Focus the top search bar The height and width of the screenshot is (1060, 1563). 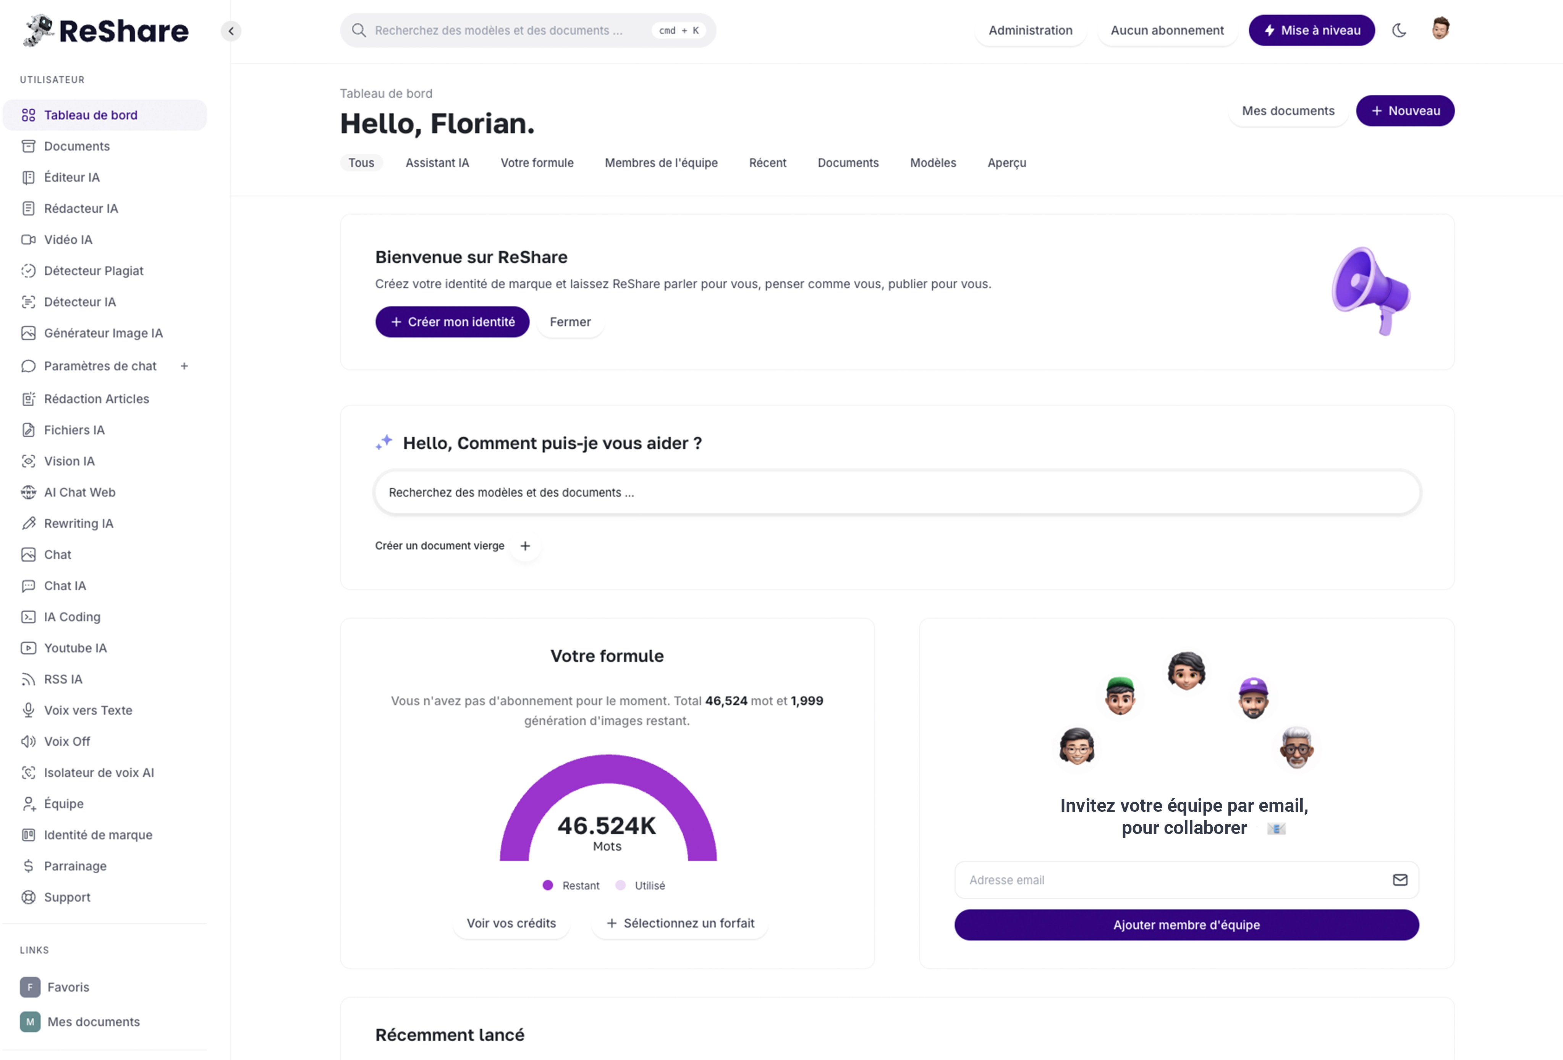point(528,30)
